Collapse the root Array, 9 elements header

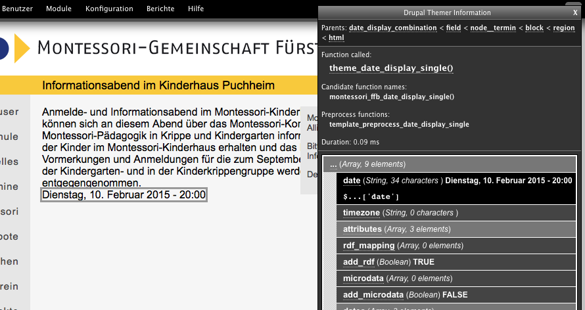pyautogui.click(x=368, y=164)
